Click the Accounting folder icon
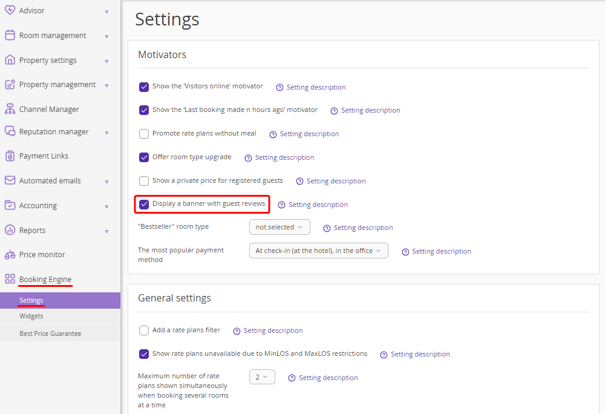The image size is (605, 414). 10,205
